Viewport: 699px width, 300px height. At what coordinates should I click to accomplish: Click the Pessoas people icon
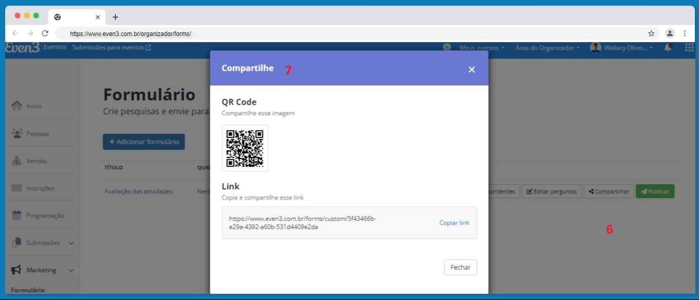pyautogui.click(x=17, y=133)
